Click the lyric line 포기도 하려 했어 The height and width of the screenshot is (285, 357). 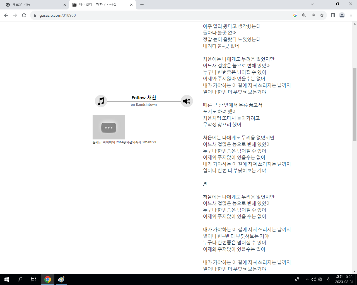pyautogui.click(x=220, y=112)
